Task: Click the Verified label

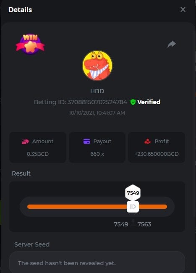Action: click(x=149, y=102)
